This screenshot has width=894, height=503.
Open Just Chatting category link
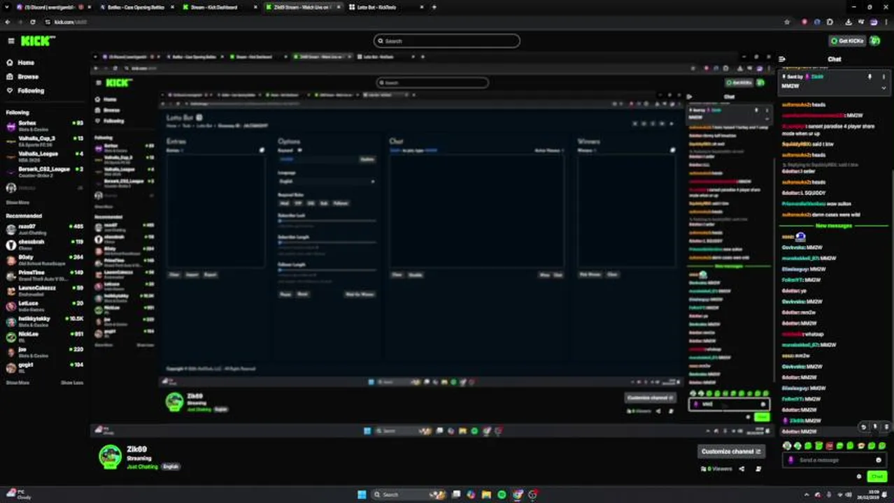(x=143, y=466)
